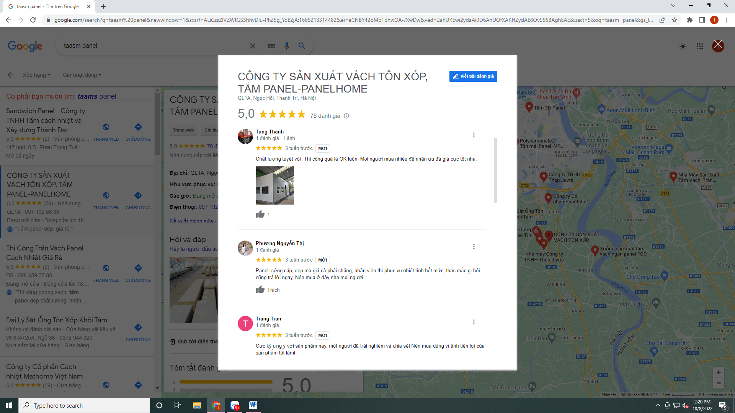Click the Viết bài đánh giá button
Image resolution: width=735 pixels, height=413 pixels.
(473, 76)
